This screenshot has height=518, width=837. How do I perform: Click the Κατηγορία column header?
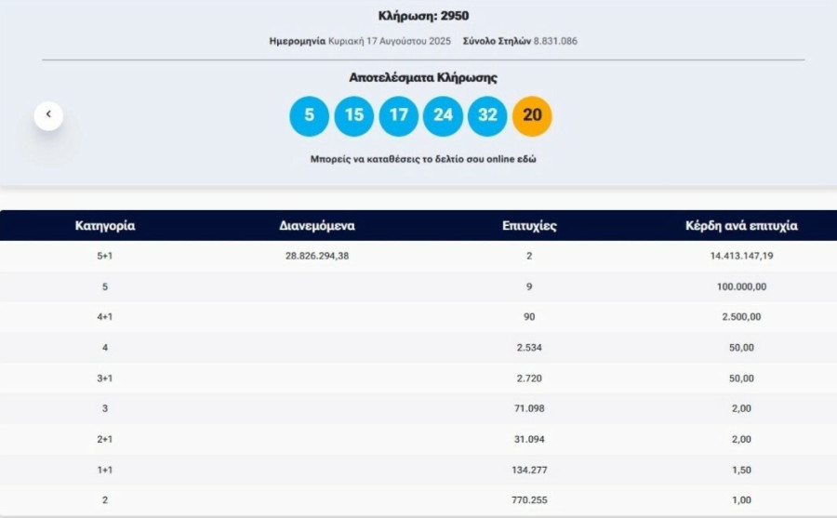(x=105, y=226)
